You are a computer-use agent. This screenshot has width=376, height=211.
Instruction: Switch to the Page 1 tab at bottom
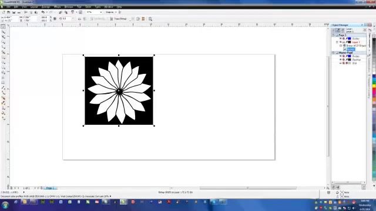[x=50, y=188]
